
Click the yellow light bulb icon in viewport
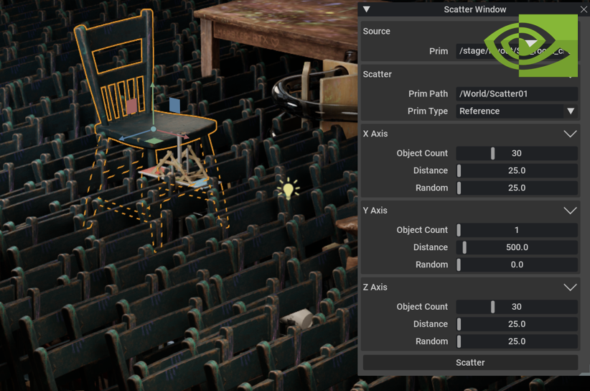click(289, 190)
